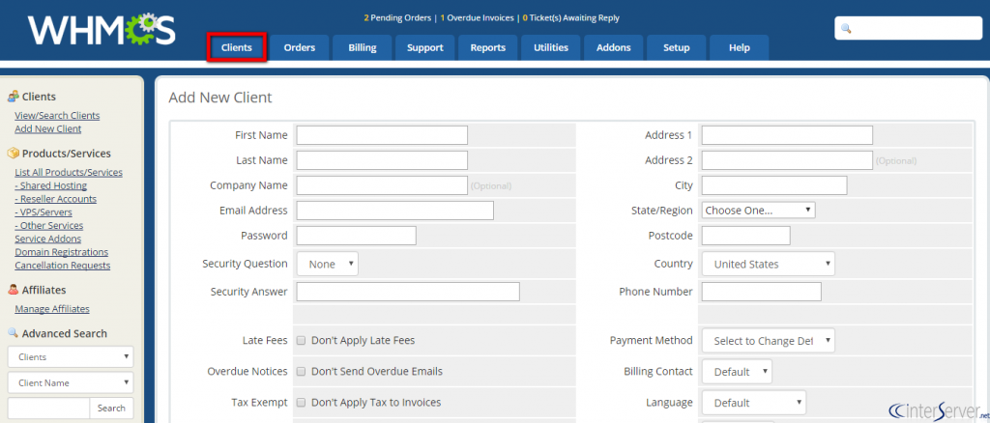Click the Advanced Search button
The width and height of the screenshot is (990, 423).
pos(112,409)
